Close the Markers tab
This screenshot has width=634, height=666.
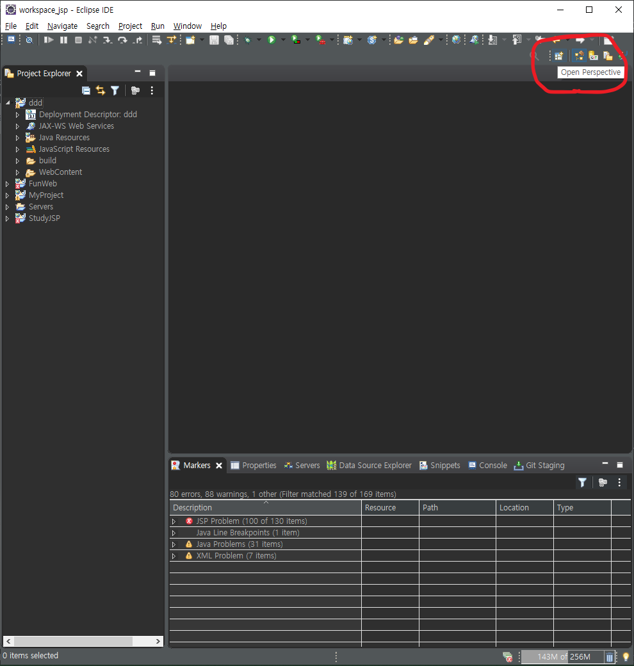219,466
